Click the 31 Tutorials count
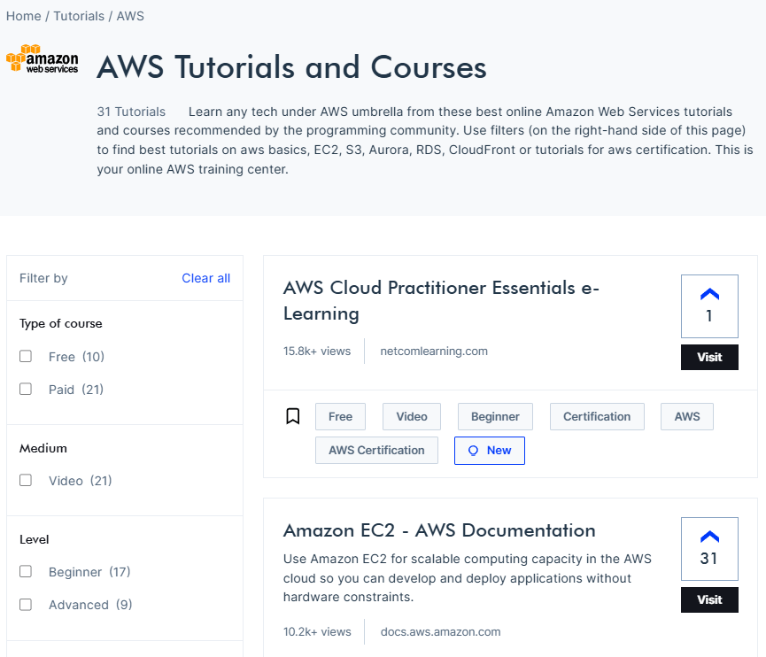Screen dimensions: 766x657 click(131, 112)
